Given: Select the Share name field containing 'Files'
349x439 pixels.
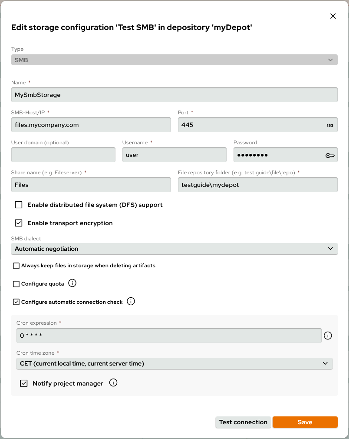Looking at the screenshot, I should pos(91,184).
